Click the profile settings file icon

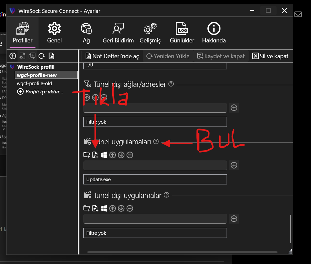click(x=22, y=56)
